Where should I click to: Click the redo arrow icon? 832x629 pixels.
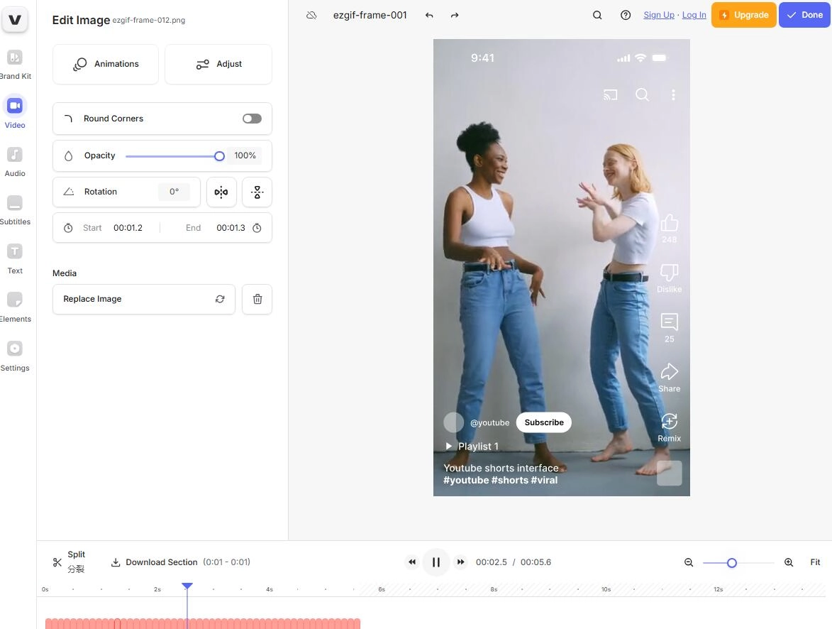[455, 15]
